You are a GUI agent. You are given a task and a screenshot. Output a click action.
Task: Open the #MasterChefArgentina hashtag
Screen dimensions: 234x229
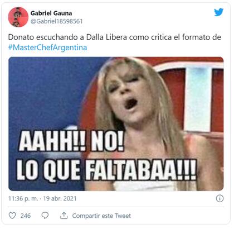coord(47,47)
